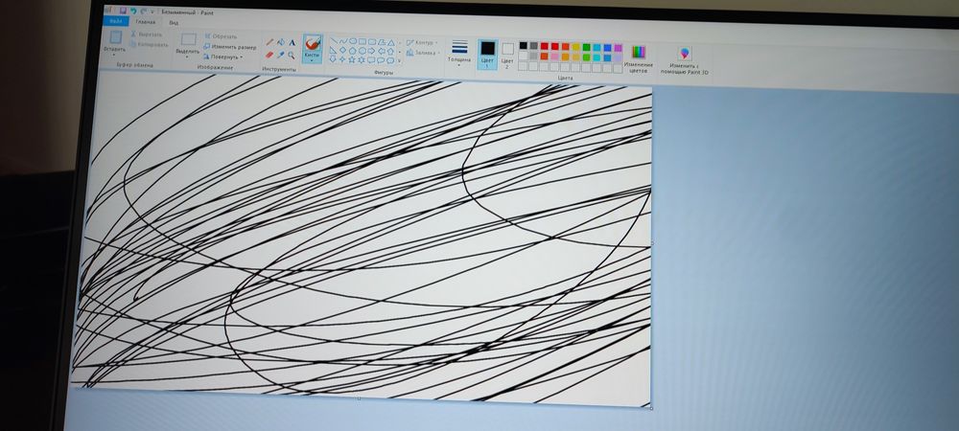Pick the pink swatch in the second row

pos(554,57)
